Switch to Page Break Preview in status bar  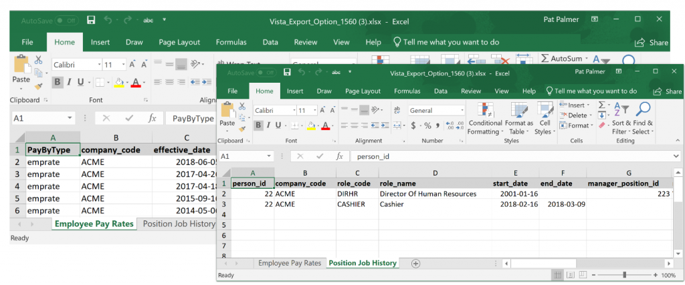point(583,275)
